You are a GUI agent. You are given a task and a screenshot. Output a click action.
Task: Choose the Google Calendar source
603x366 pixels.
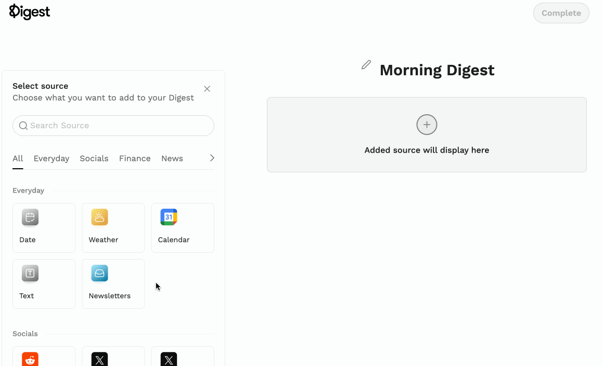coord(169,218)
